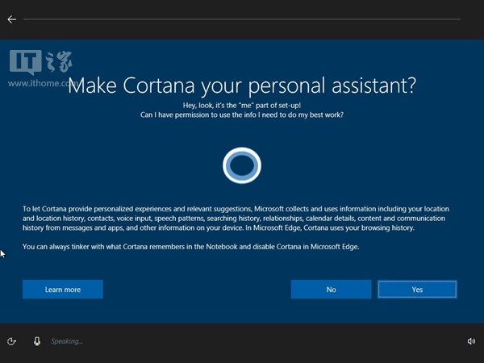Screen dimensions: 484x363
Task: Click the 'Make Cortana your personal assistant?' heading
Action: click(242, 86)
